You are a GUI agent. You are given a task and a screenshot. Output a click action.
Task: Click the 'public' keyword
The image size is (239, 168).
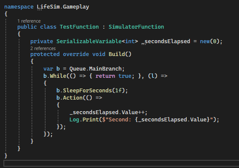click(x=27, y=27)
